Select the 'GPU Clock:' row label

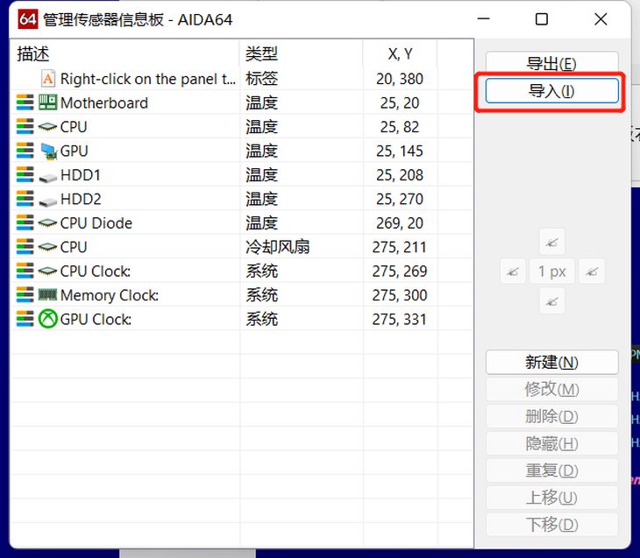pos(96,320)
